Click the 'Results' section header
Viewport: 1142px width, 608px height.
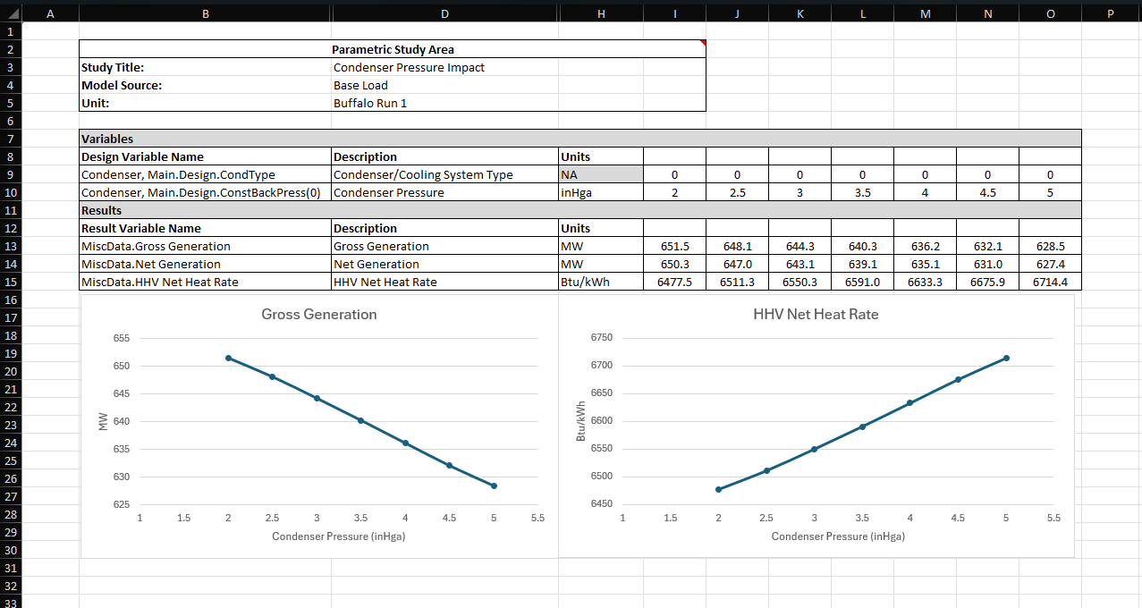pos(580,210)
